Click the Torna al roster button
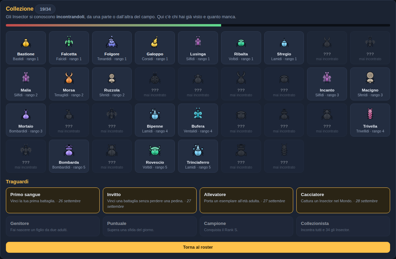The image size is (396, 259). 198,247
